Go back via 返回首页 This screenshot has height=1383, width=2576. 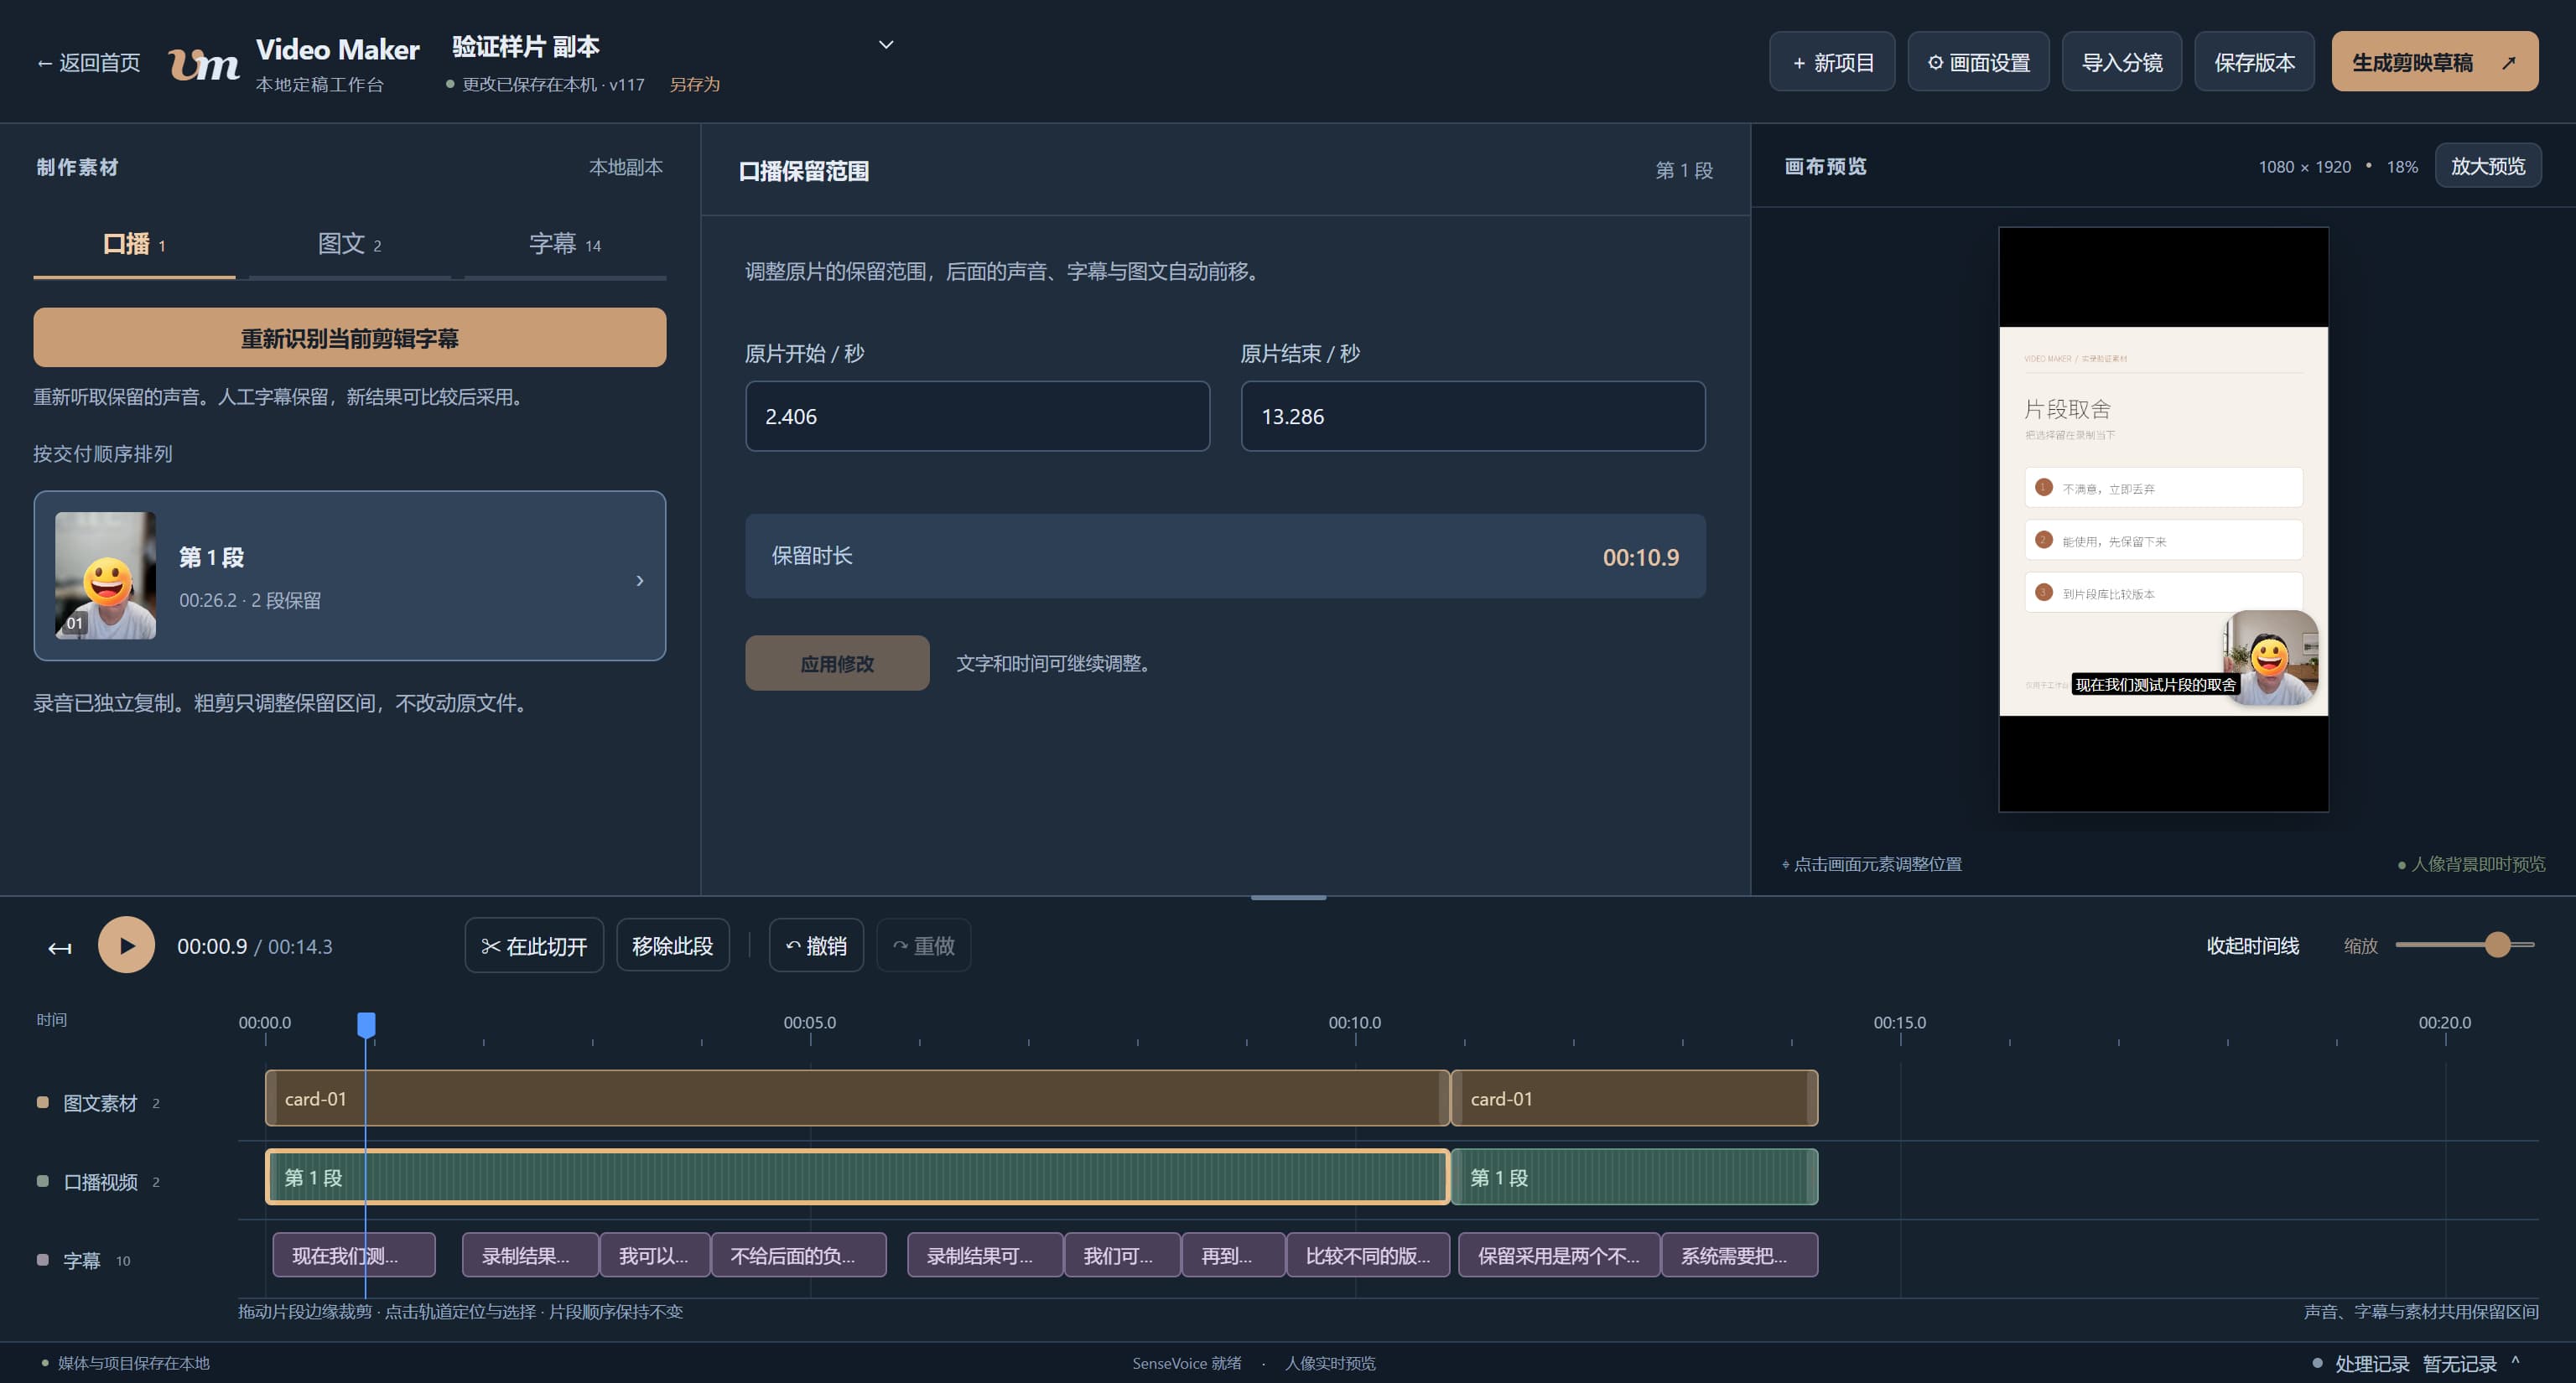click(88, 63)
